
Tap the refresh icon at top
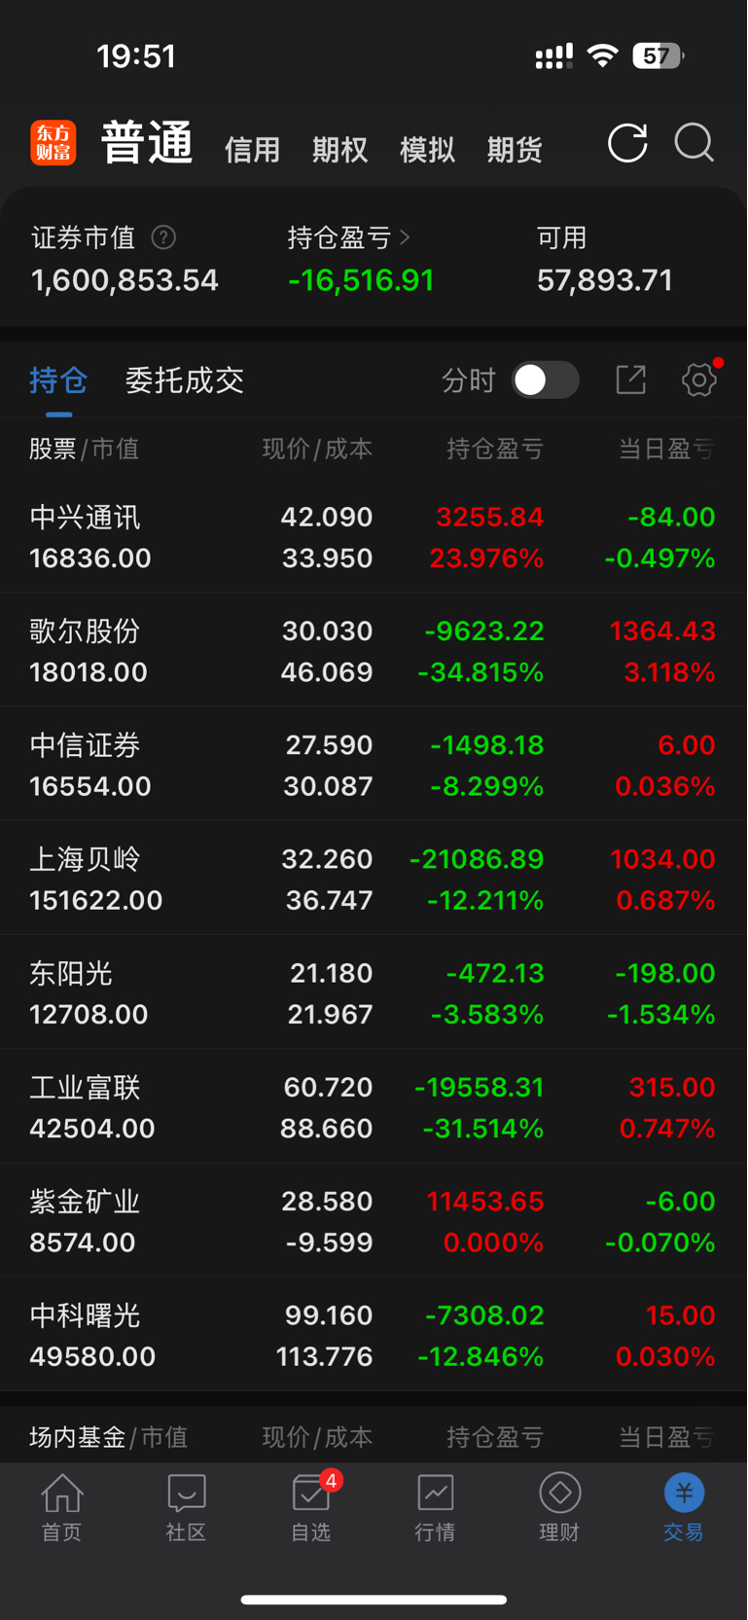(x=627, y=143)
